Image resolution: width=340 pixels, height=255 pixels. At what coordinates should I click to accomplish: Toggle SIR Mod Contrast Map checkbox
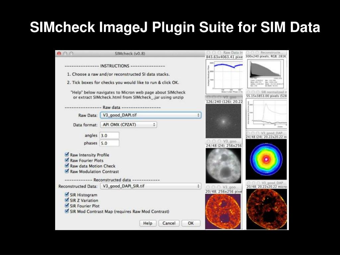(67, 211)
